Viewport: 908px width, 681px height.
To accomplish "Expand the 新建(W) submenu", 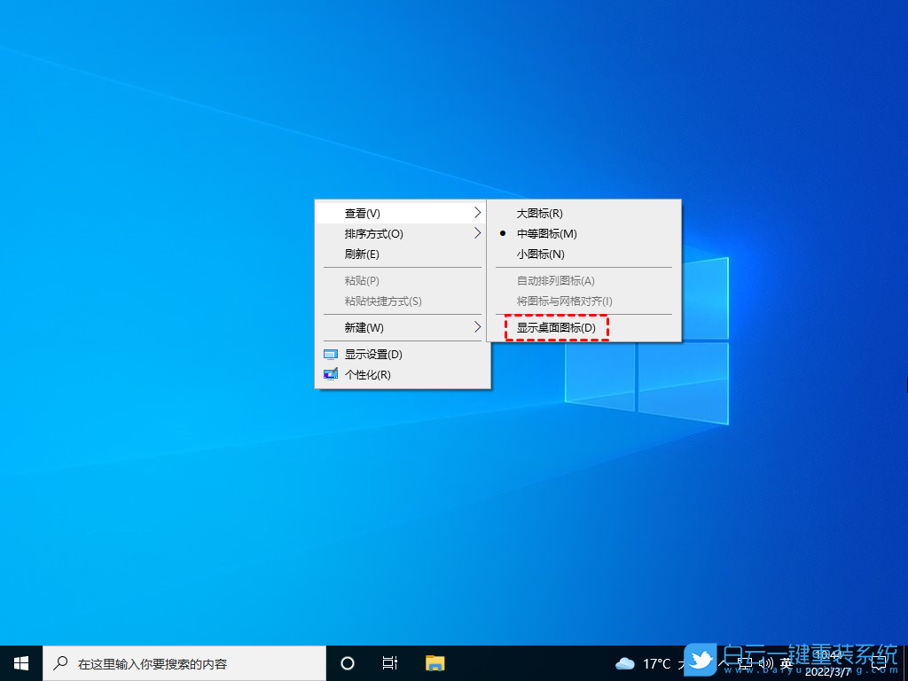I will point(477,328).
